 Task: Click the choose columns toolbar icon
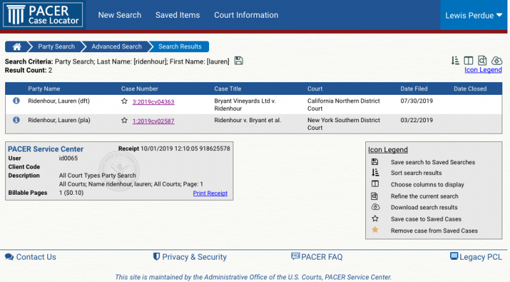tap(469, 60)
